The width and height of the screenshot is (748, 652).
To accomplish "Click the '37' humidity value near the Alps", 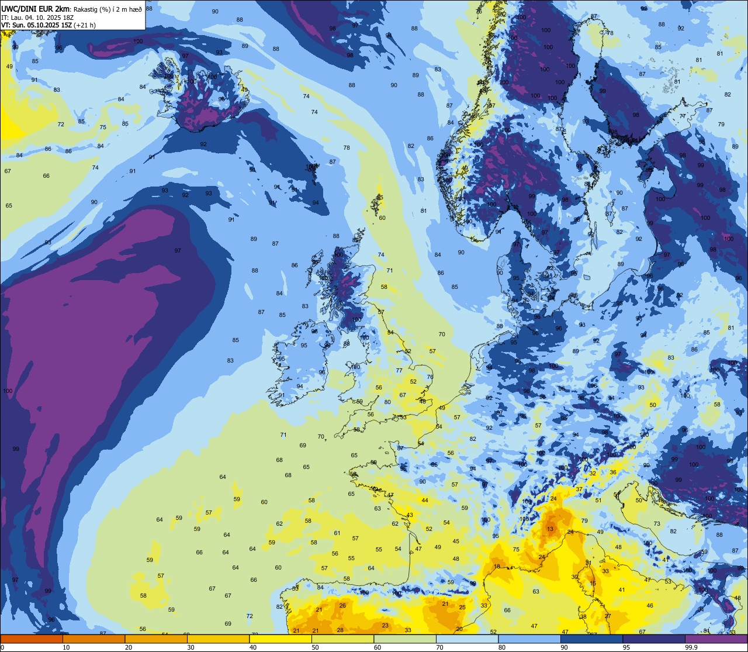I will tap(579, 489).
